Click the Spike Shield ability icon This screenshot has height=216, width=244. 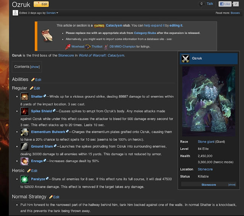24,111
